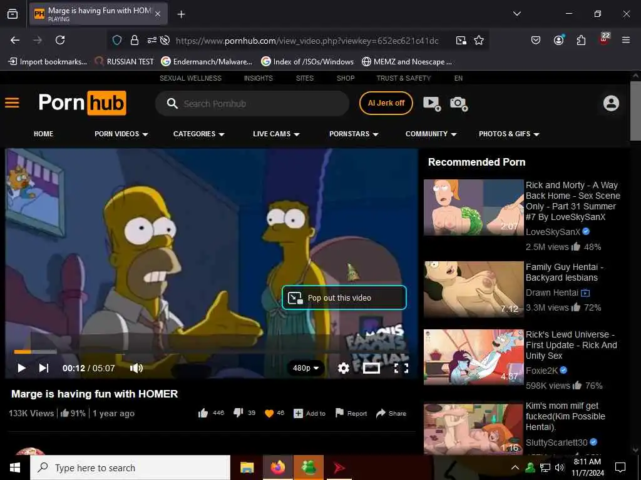Reload the current page

(60, 40)
